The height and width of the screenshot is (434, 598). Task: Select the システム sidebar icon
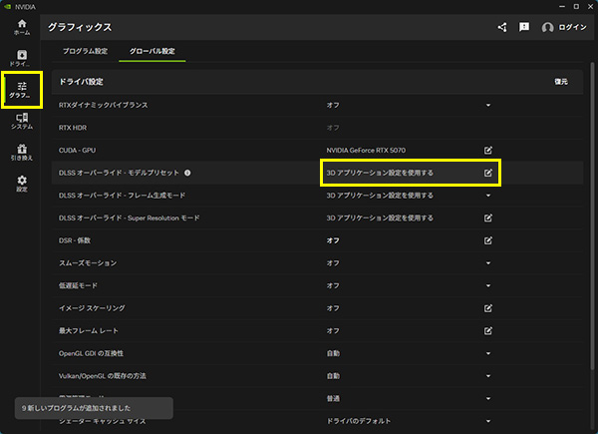click(21, 122)
